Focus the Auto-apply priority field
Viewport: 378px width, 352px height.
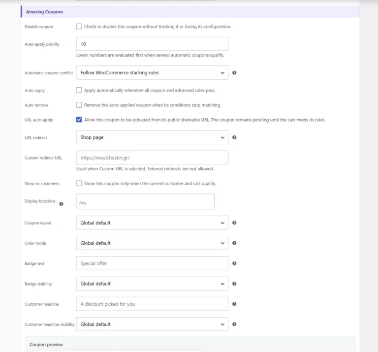coord(152,44)
